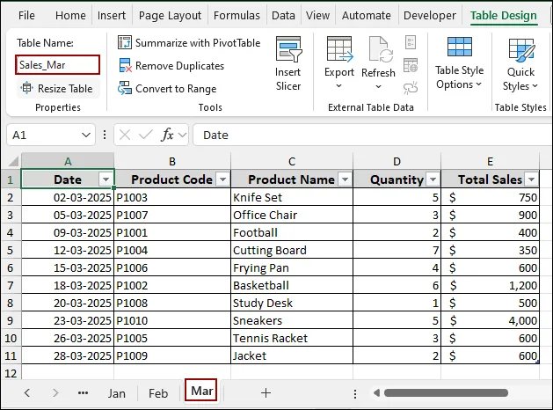Screen dimensions: 553x410
Task: Select row 7 header
Action: click(11, 285)
